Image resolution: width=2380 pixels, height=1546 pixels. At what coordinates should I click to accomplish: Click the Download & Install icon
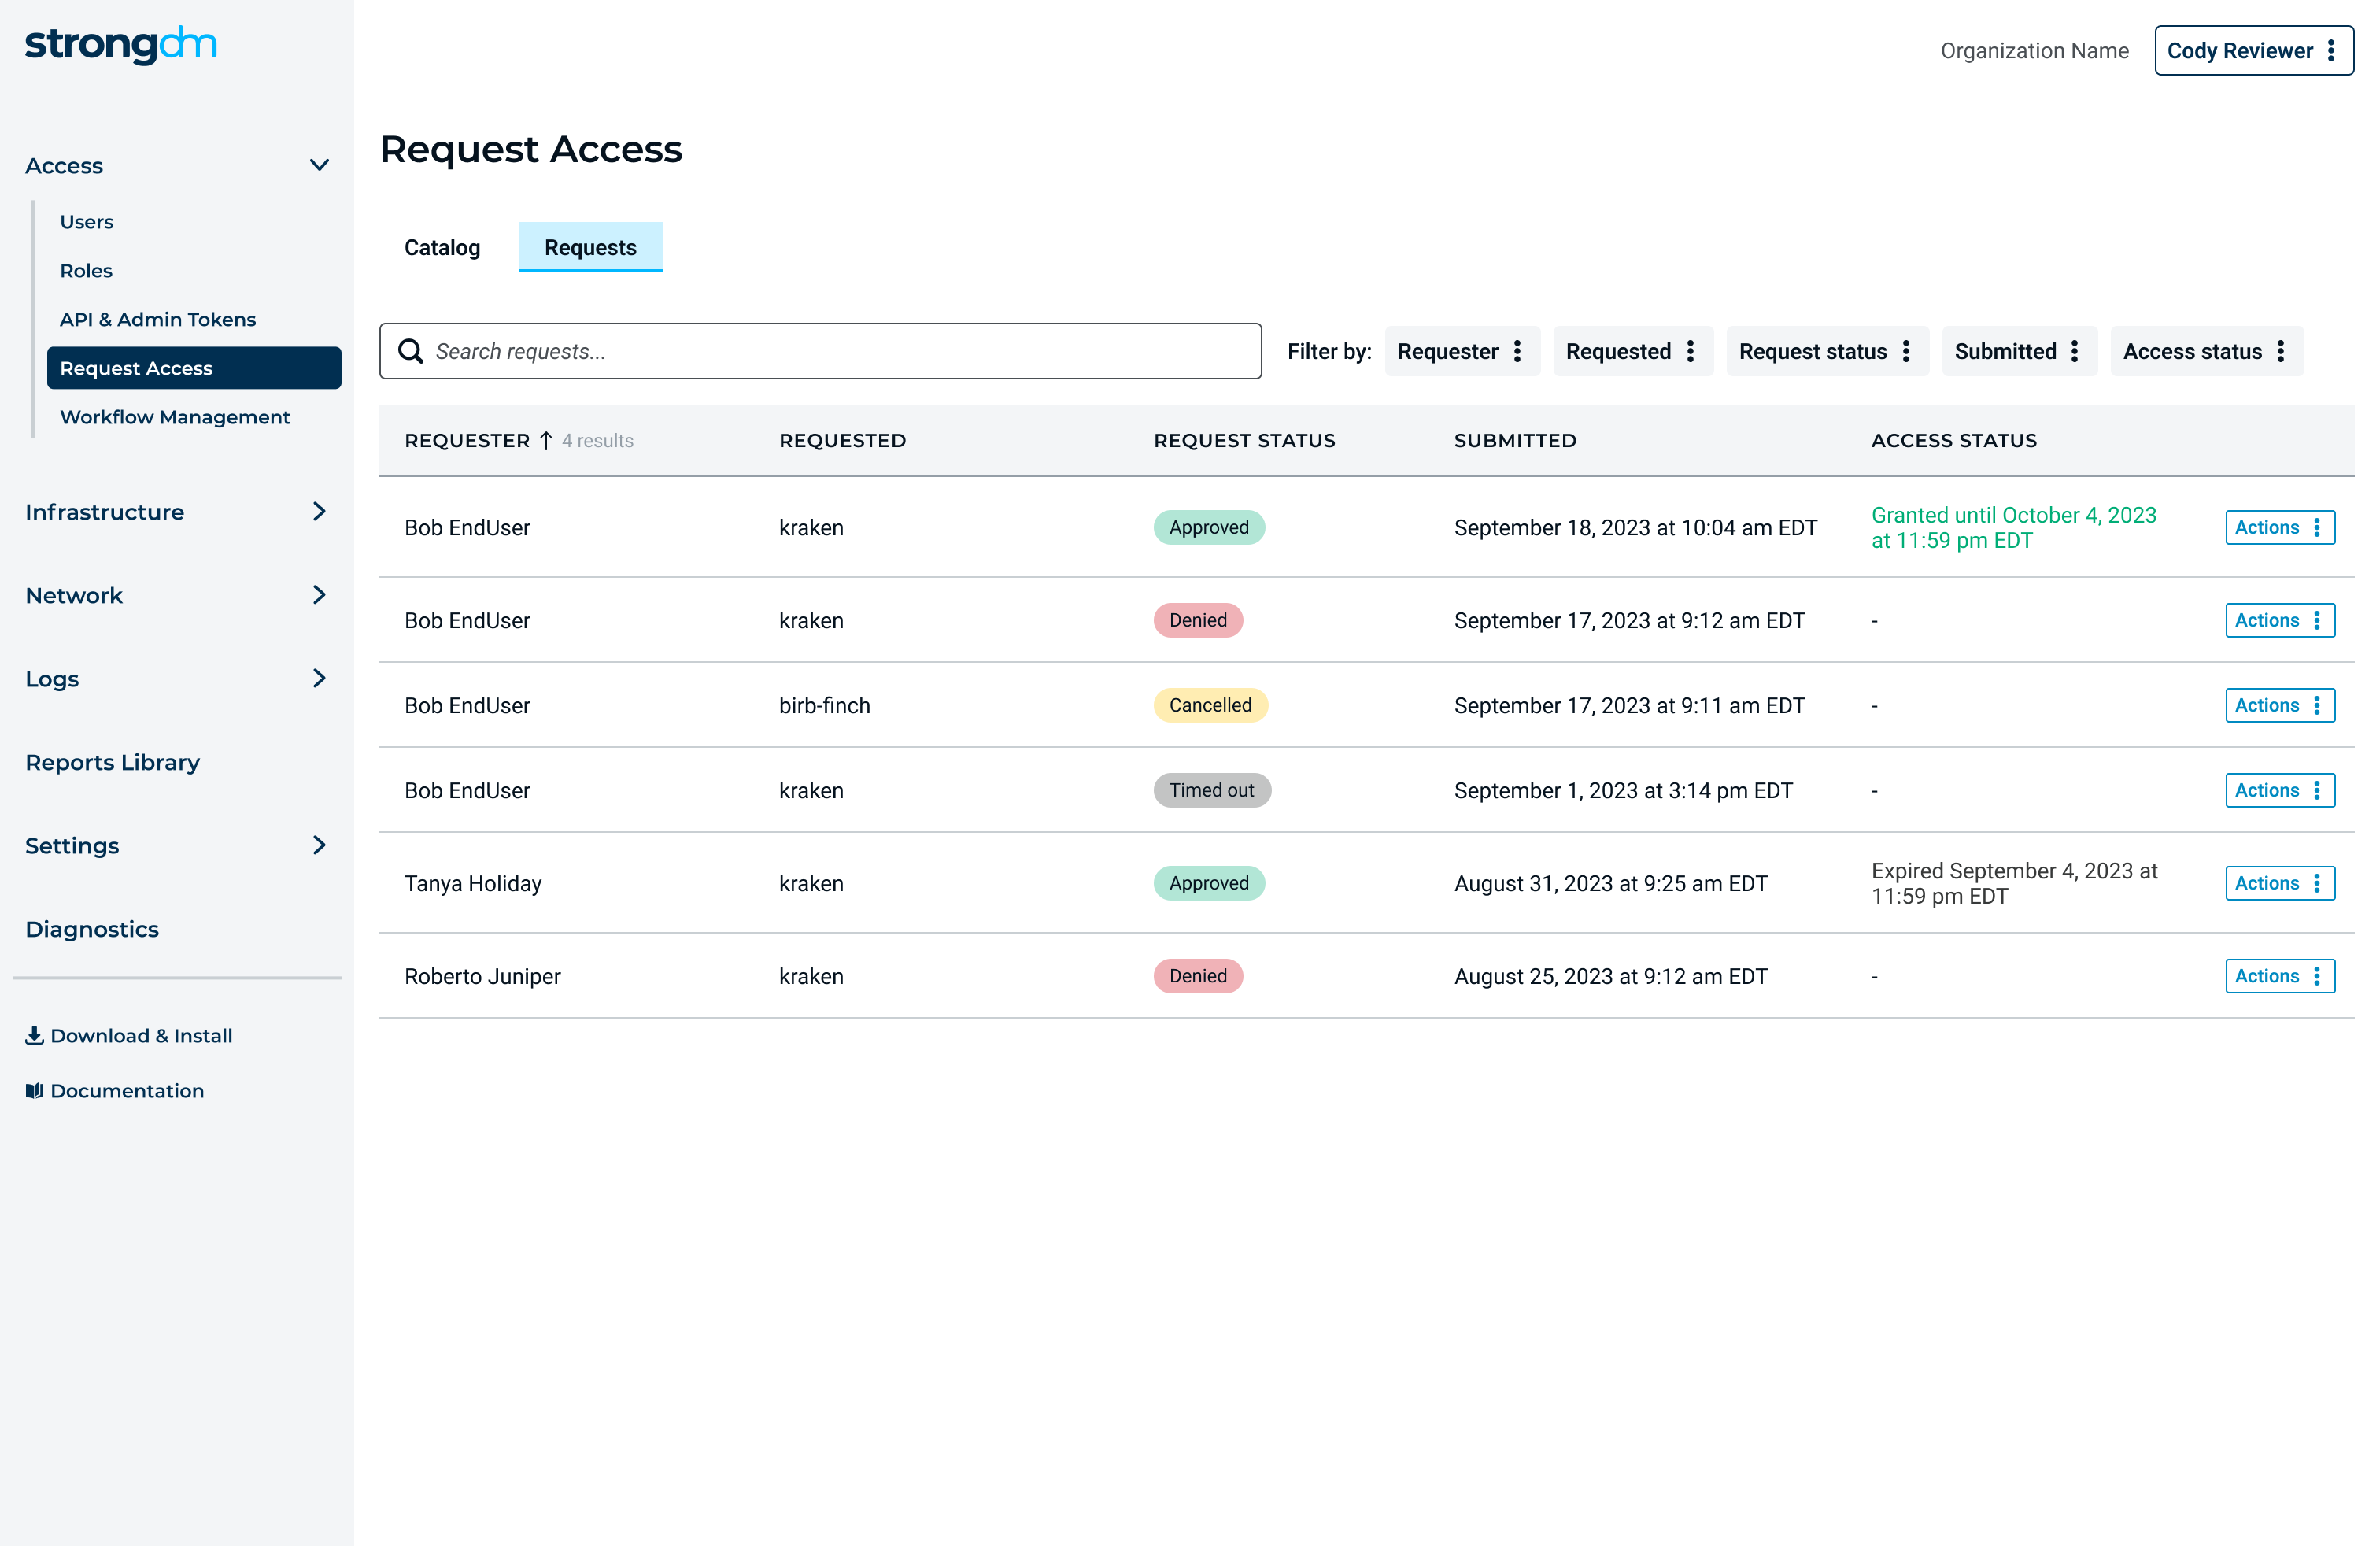click(x=34, y=1035)
